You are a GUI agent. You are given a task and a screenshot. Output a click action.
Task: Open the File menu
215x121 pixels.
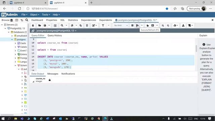click(24, 14)
